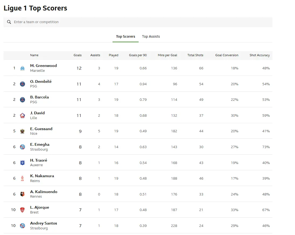Click on J. David player name
The width and height of the screenshot is (295, 235).
pyautogui.click(x=37, y=113)
